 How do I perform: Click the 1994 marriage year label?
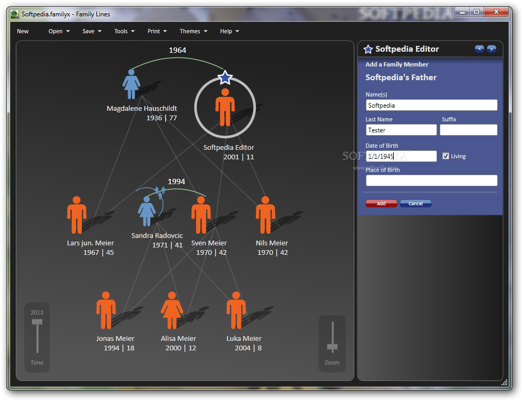coord(176,182)
